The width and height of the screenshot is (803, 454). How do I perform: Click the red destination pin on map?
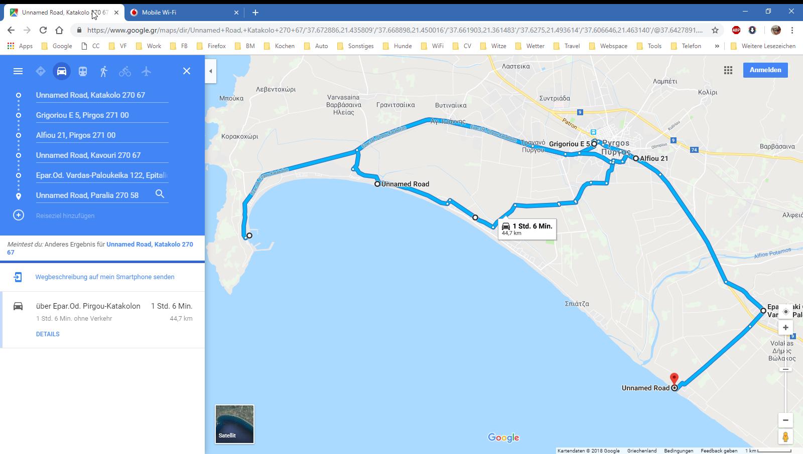pyautogui.click(x=675, y=379)
